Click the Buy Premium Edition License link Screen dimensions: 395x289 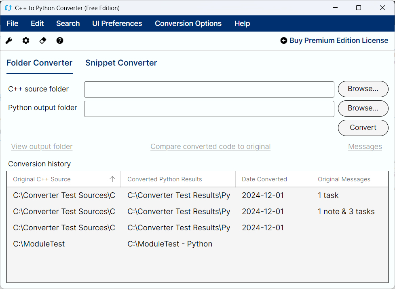[339, 40]
